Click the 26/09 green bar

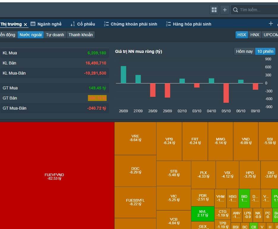click(123, 75)
